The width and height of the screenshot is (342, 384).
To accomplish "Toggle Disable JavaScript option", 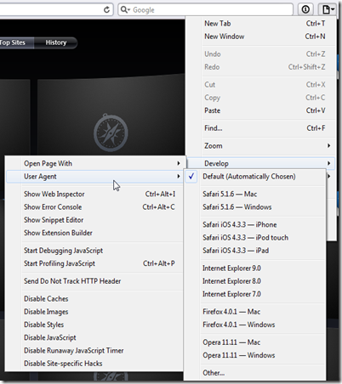I will 95,337.
